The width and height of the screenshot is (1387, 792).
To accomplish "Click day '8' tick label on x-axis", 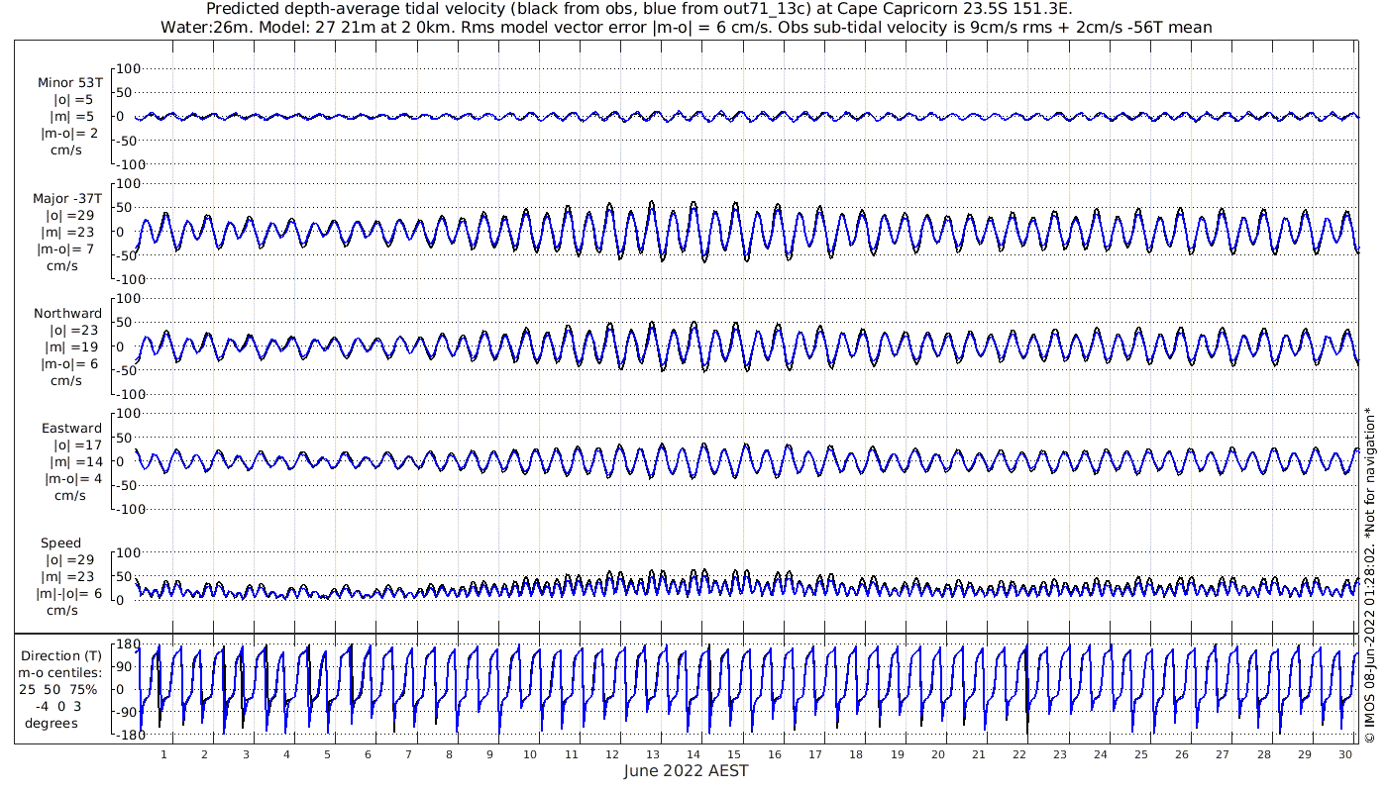I will pos(449,754).
